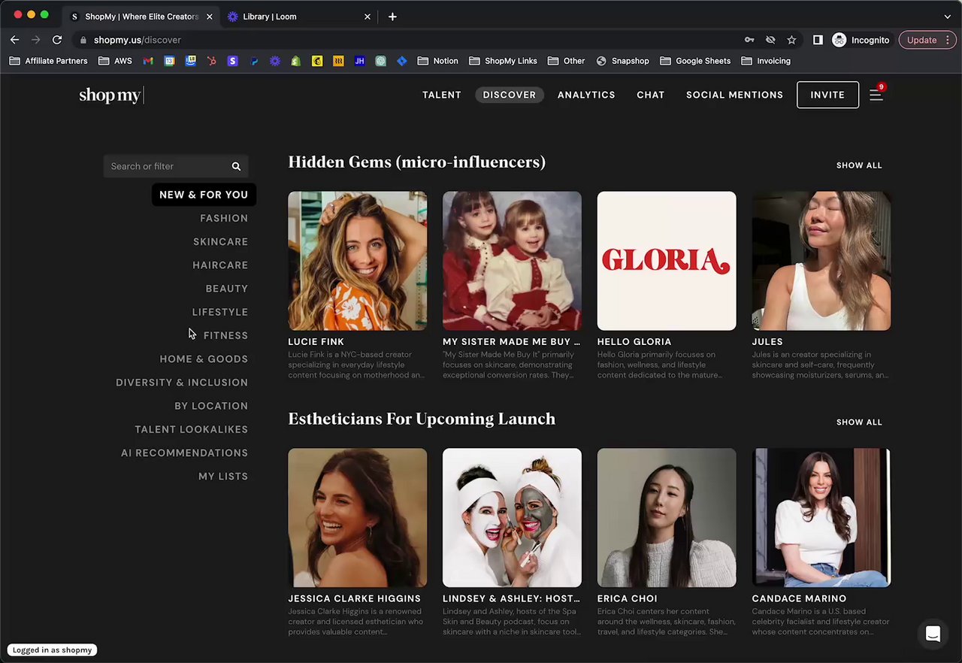This screenshot has height=663, width=962.
Task: Expand the Notion bookmark folder
Action: (437, 61)
